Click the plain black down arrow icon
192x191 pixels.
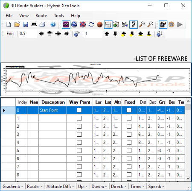pos(115,34)
